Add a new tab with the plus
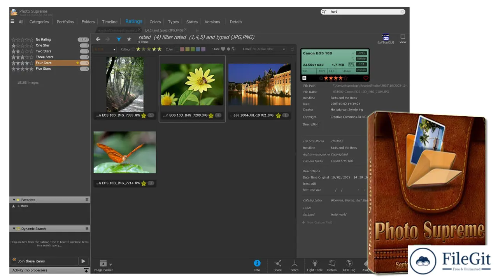 (x=197, y=30)
